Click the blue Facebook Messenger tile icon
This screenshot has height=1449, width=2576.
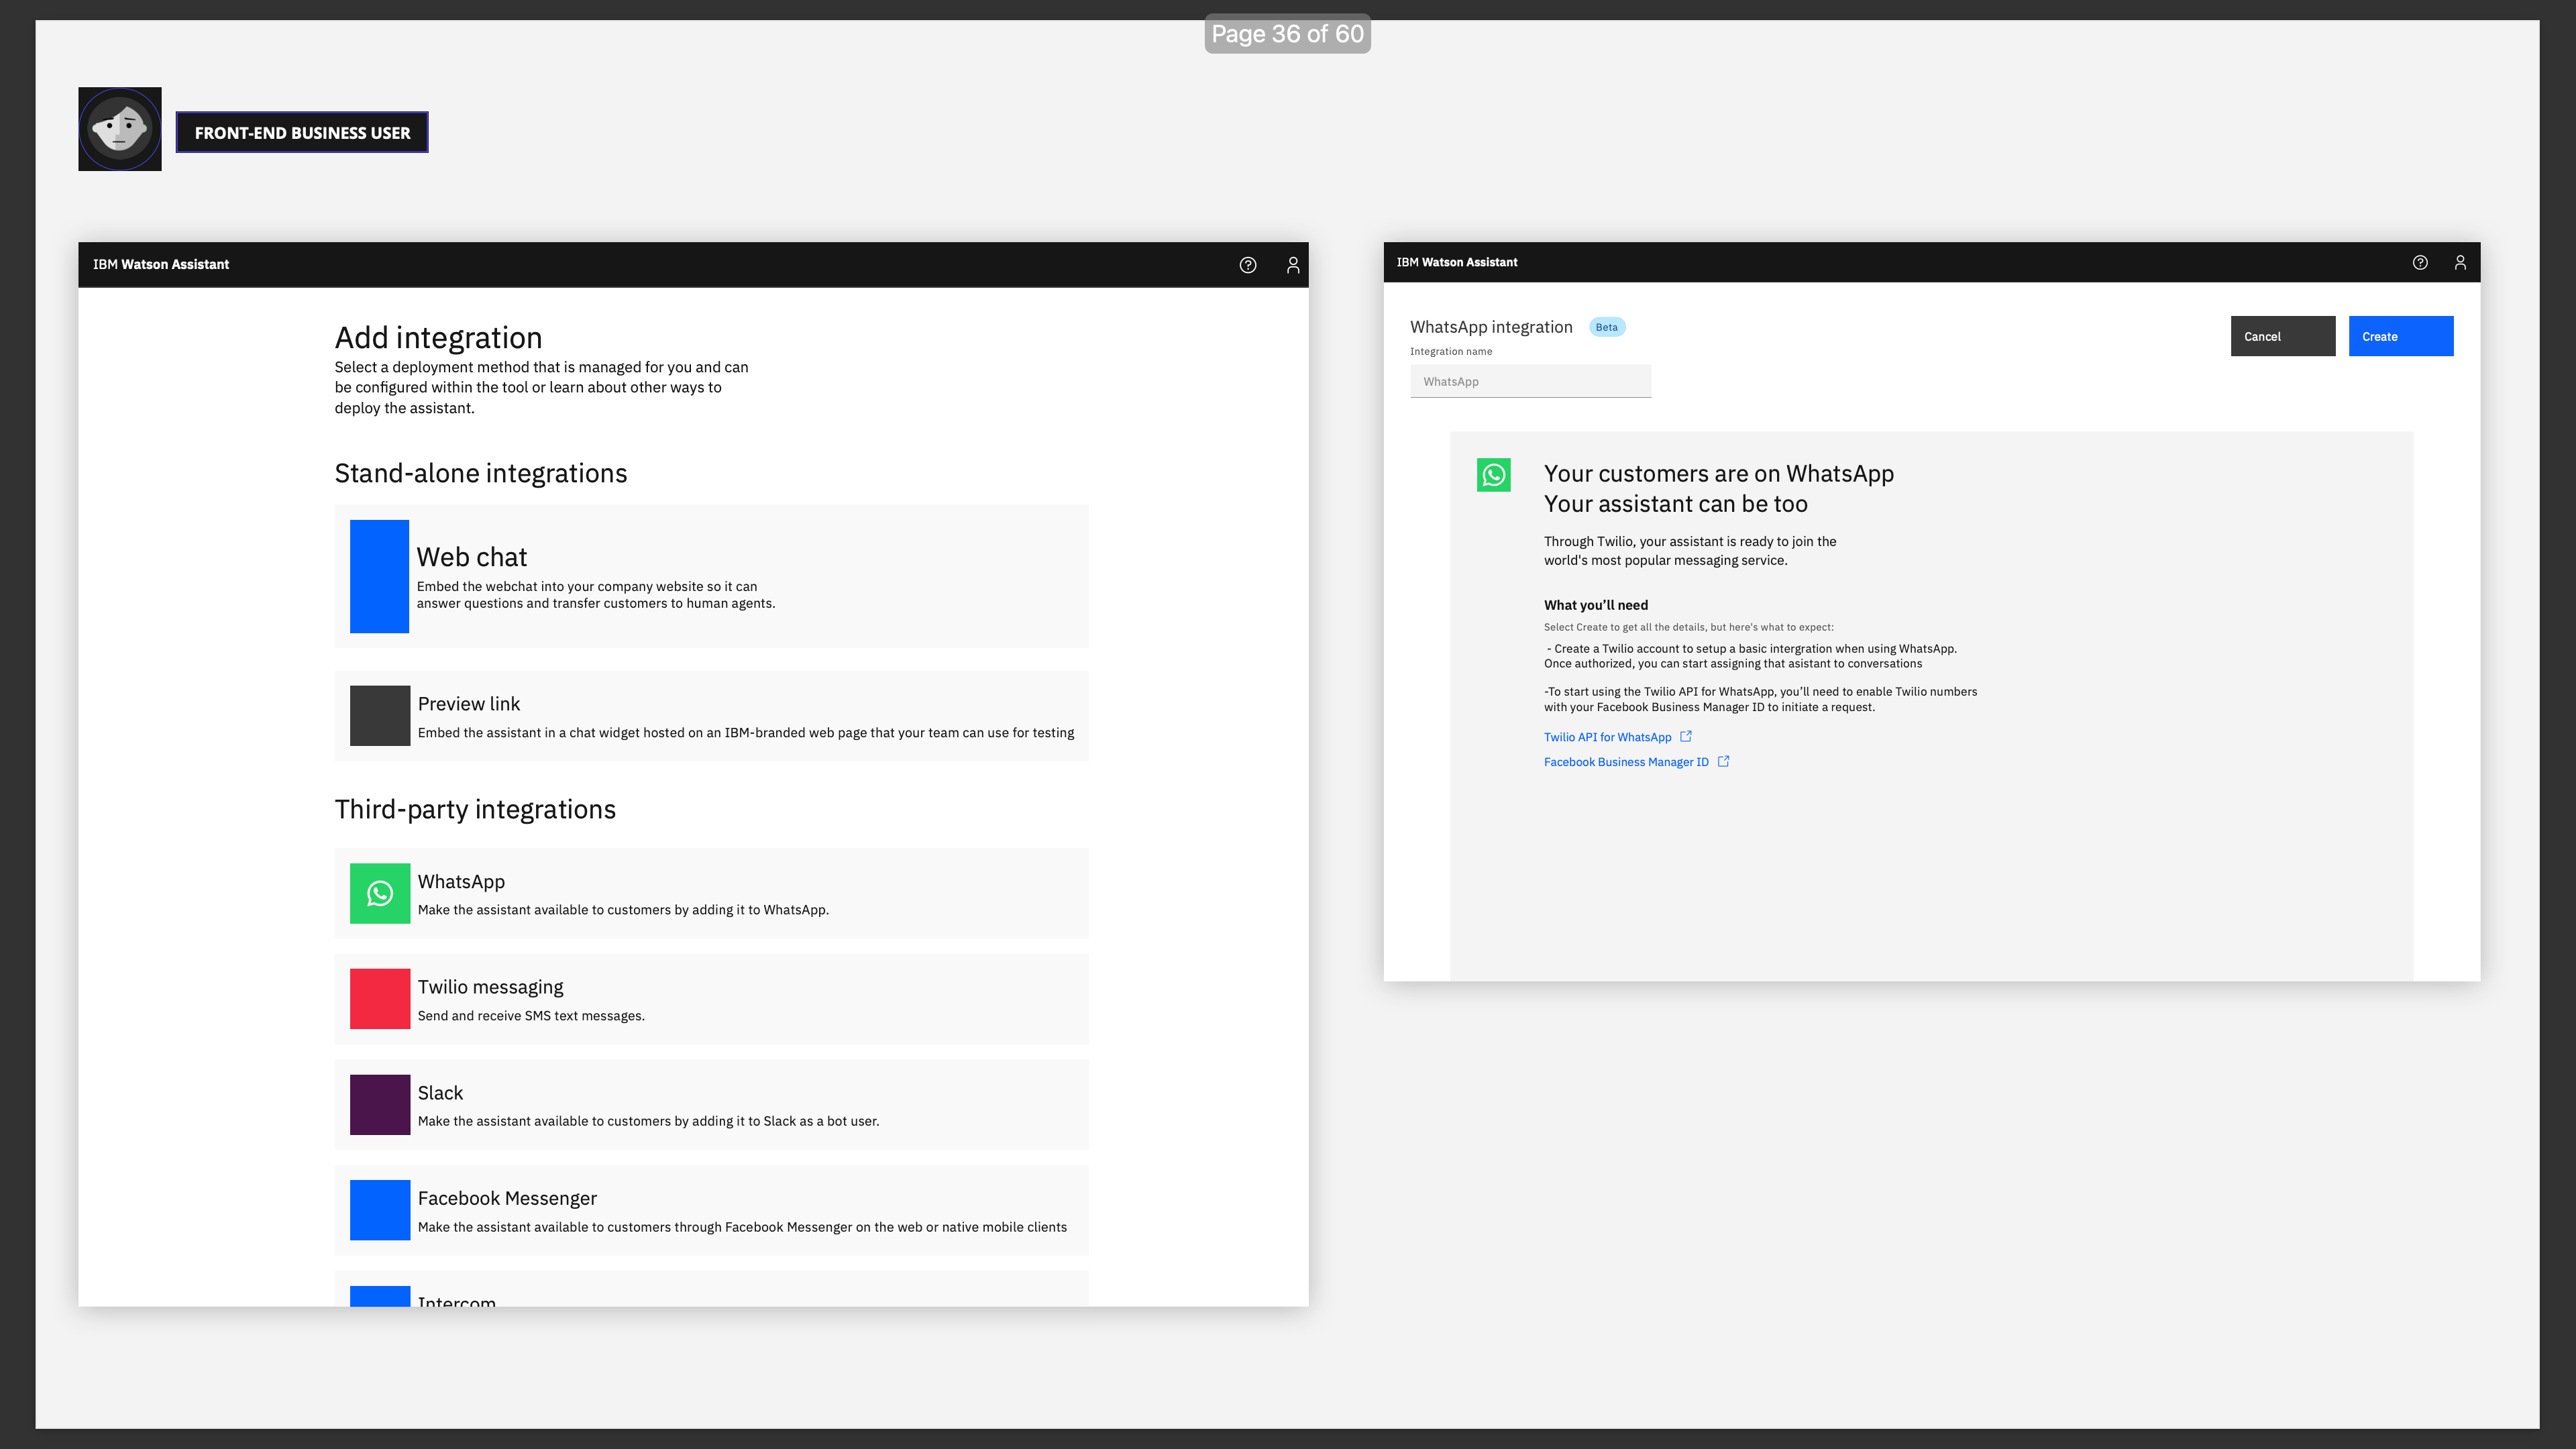(x=380, y=1210)
